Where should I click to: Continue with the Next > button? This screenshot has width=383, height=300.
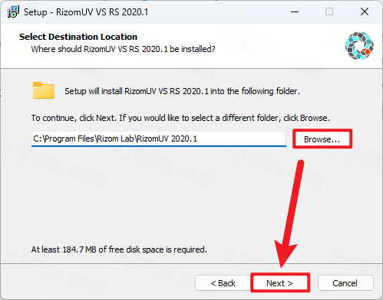coord(279,283)
